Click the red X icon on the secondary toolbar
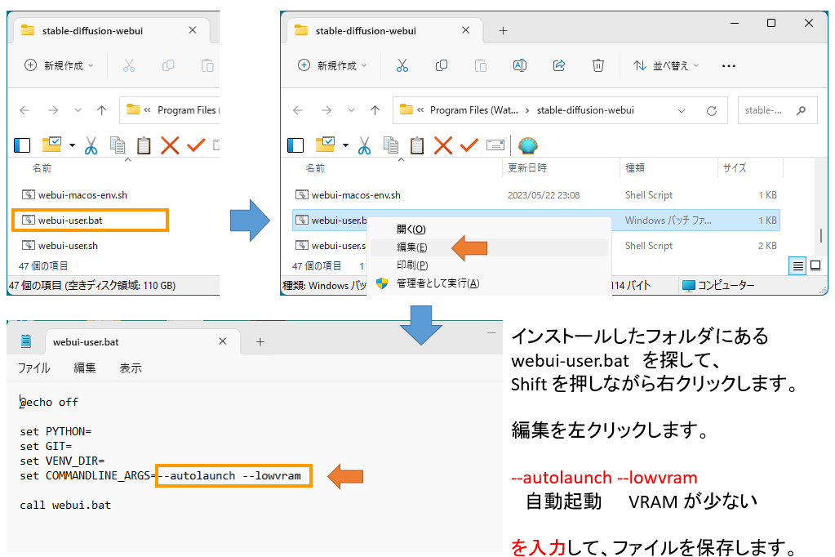The image size is (835, 557). click(442, 145)
